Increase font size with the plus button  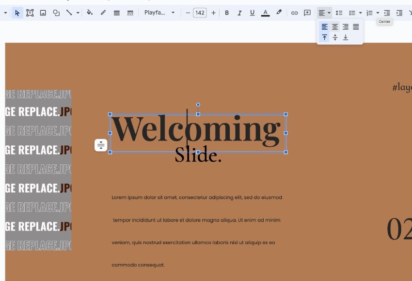[x=213, y=13]
